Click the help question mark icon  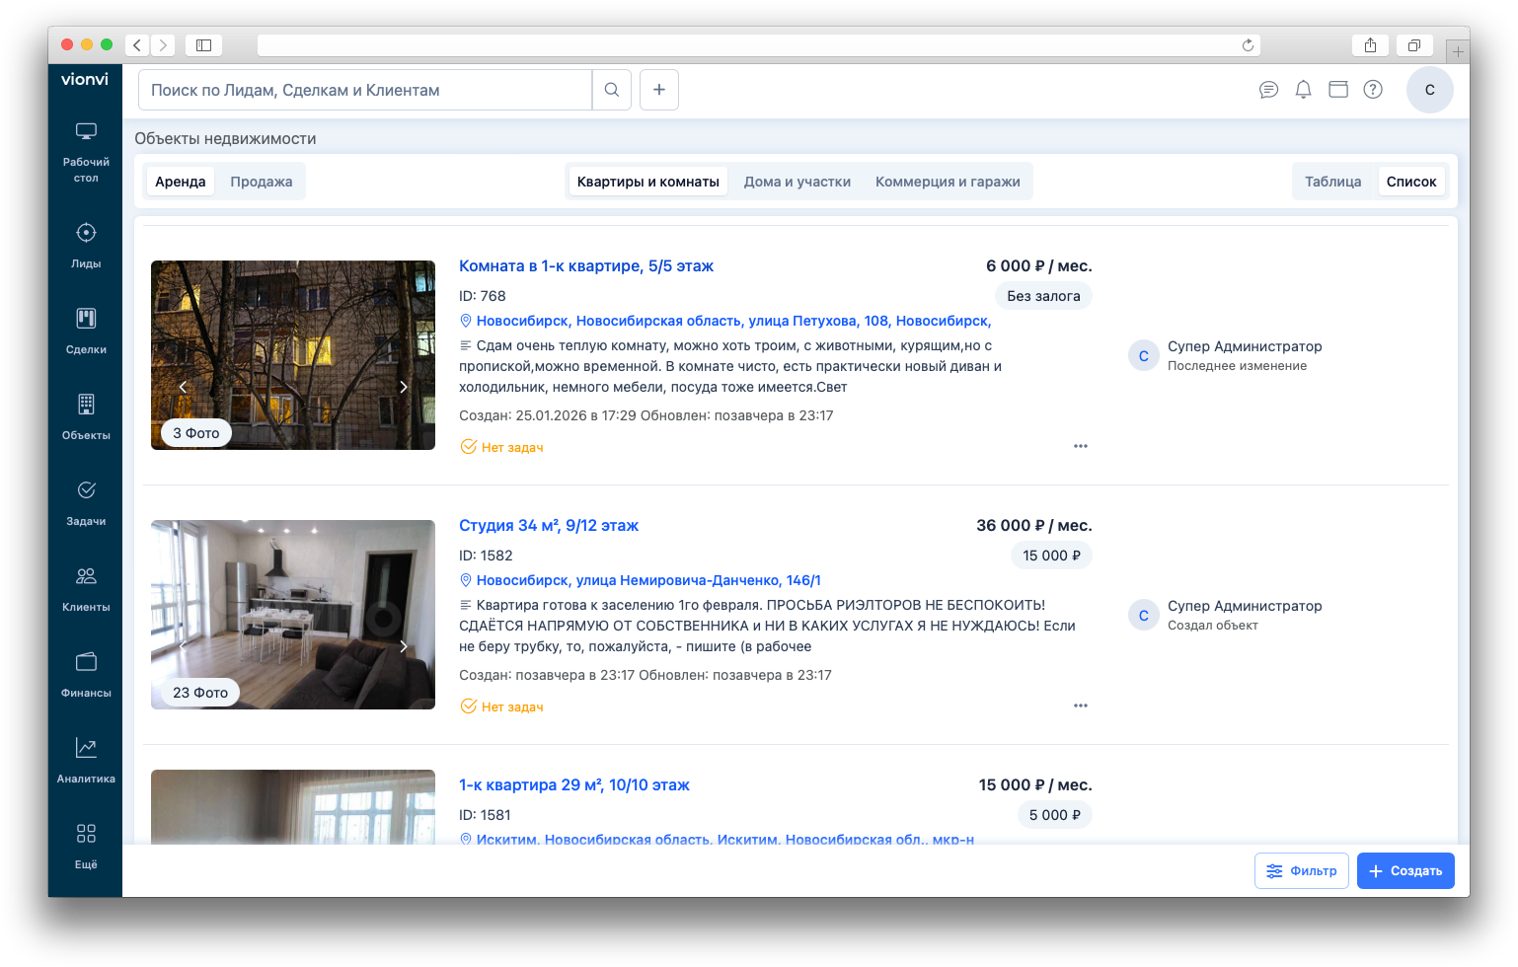coord(1372,90)
